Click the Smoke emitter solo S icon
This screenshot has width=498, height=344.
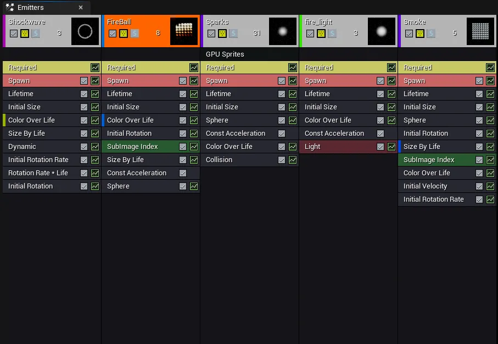tap(431, 33)
